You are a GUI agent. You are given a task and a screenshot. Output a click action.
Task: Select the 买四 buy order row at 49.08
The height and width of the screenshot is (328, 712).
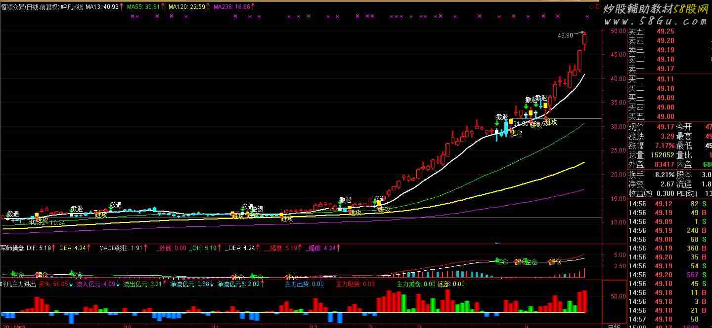click(x=670, y=107)
